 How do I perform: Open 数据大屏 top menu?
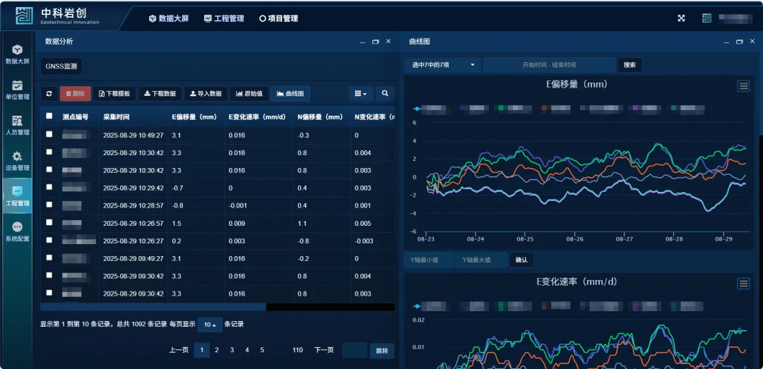point(168,18)
